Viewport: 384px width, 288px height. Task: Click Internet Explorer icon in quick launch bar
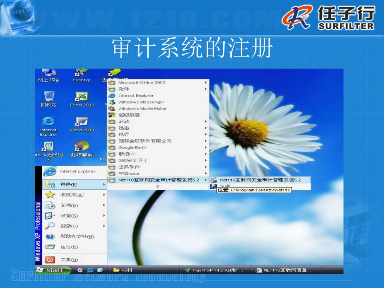pyautogui.click(x=90, y=270)
